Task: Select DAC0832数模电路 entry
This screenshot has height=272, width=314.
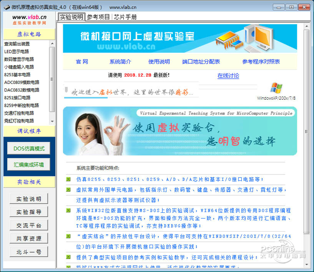Action: [x=22, y=90]
